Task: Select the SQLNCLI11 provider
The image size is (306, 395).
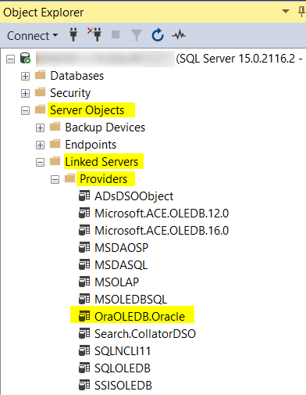Action: click(x=123, y=351)
